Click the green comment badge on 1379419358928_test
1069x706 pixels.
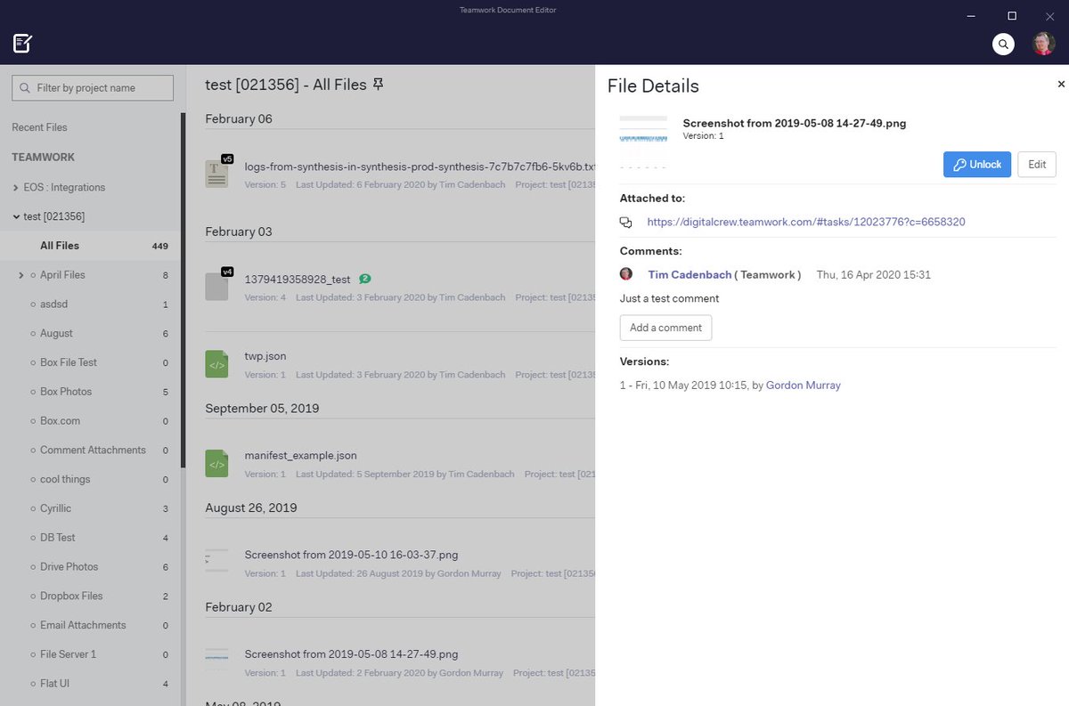point(365,279)
